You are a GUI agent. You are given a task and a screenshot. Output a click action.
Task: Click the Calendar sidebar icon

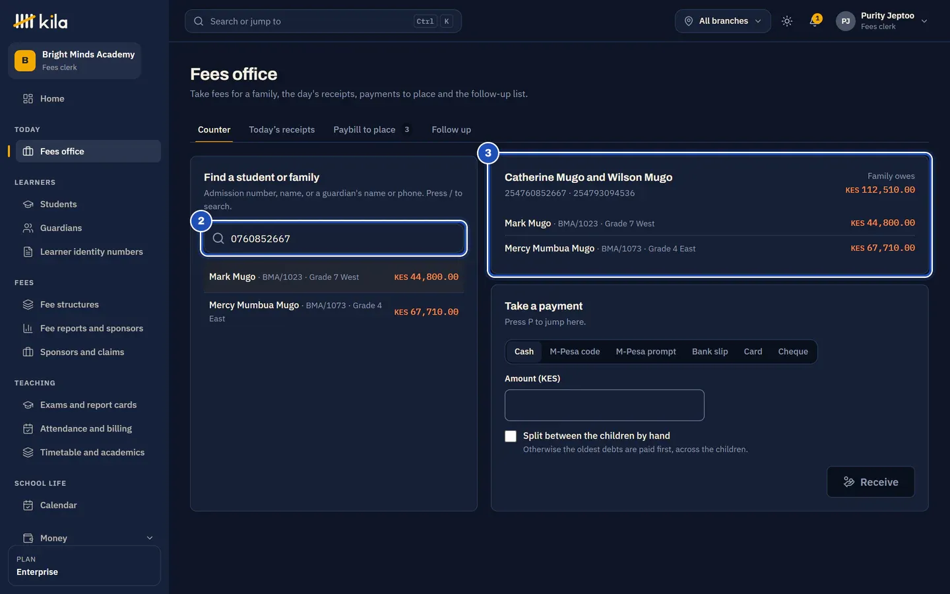(28, 505)
